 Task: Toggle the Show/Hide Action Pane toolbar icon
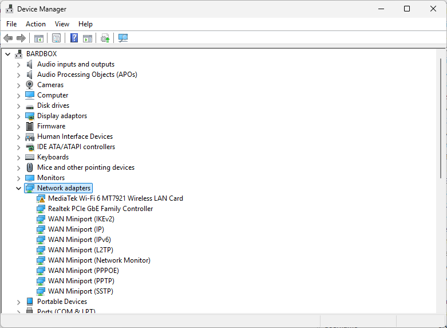pos(88,38)
